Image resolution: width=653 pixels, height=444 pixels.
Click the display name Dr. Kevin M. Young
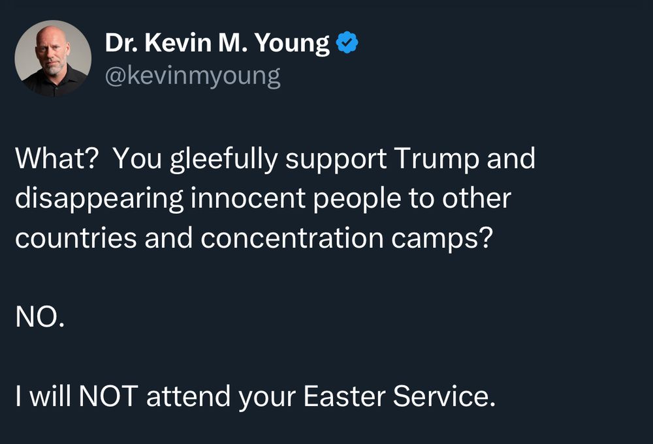pyautogui.click(x=217, y=42)
